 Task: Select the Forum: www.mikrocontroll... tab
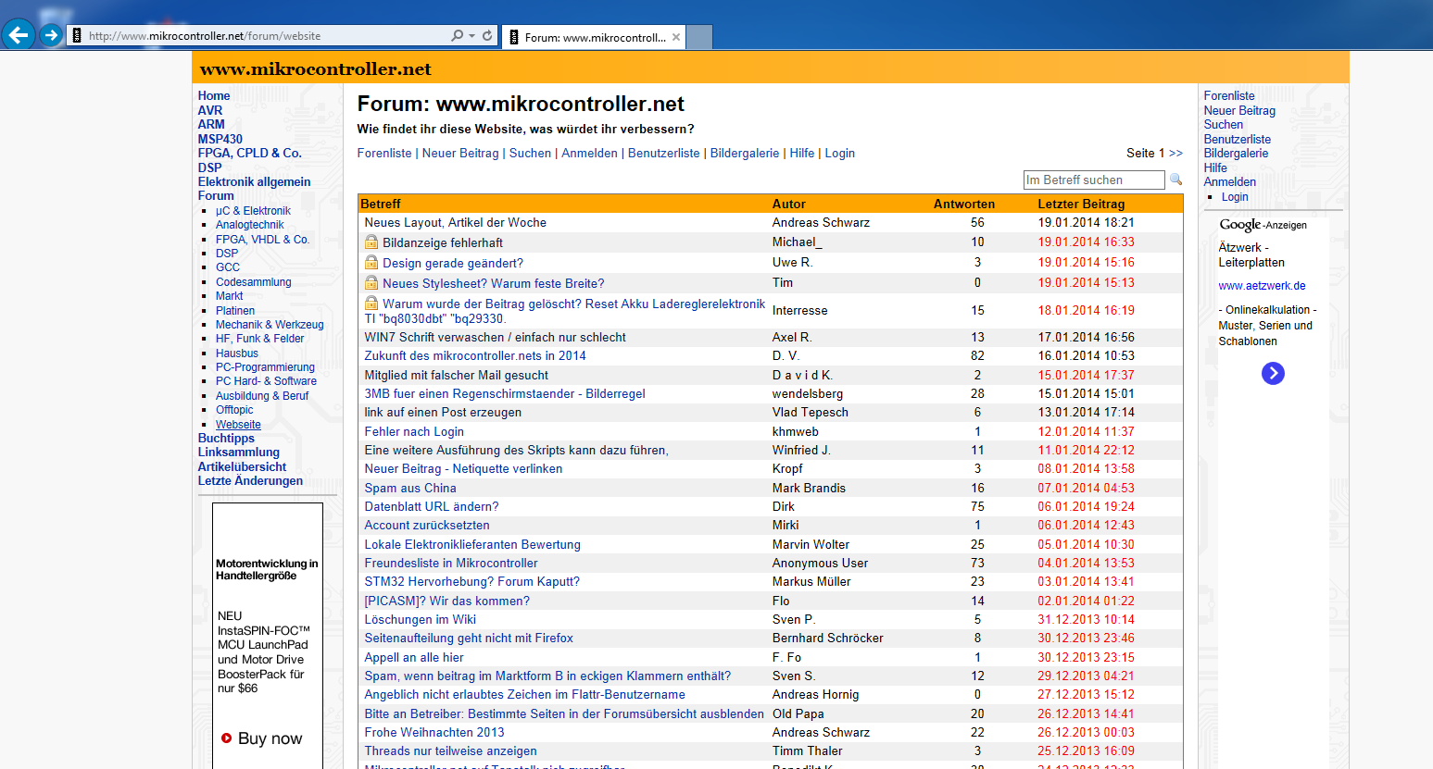click(x=593, y=37)
